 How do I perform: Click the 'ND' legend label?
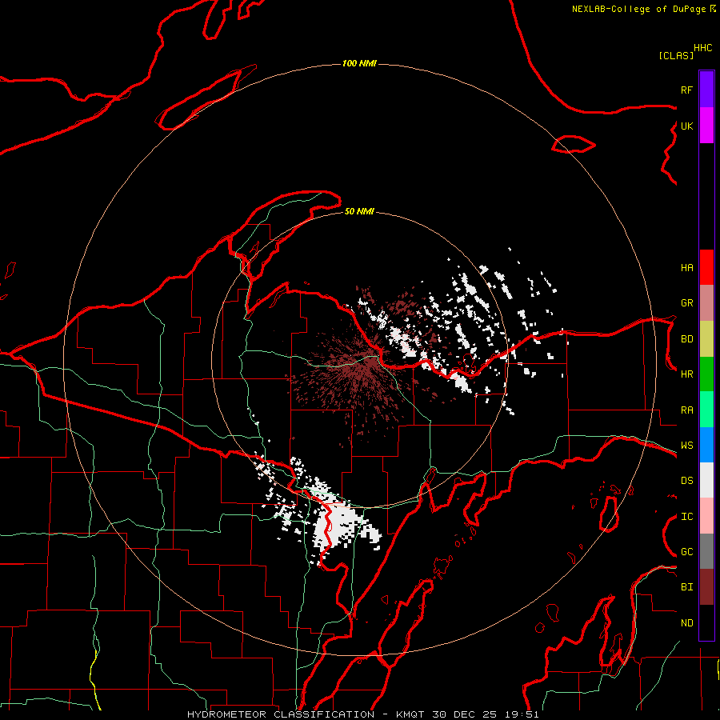pos(686,623)
